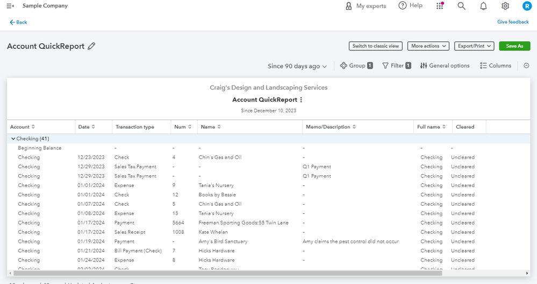Click the Give feedback link
This screenshot has height=284, width=537.
[x=513, y=22]
